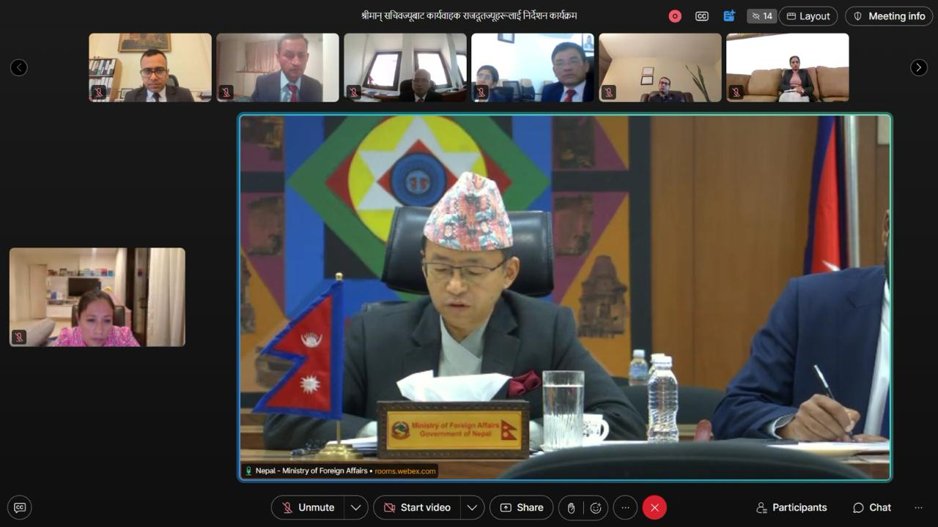Open the Layout menu
Image resolution: width=938 pixels, height=527 pixels.
pyautogui.click(x=808, y=16)
